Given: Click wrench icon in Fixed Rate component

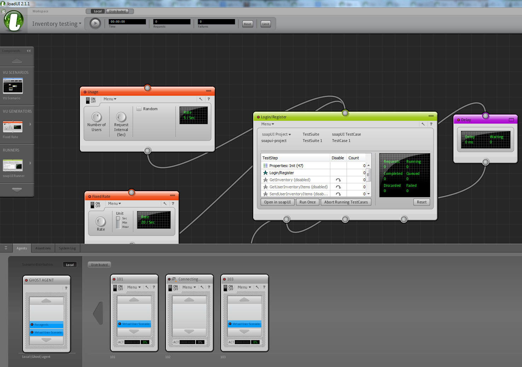Looking at the screenshot, I should pyautogui.click(x=165, y=203).
